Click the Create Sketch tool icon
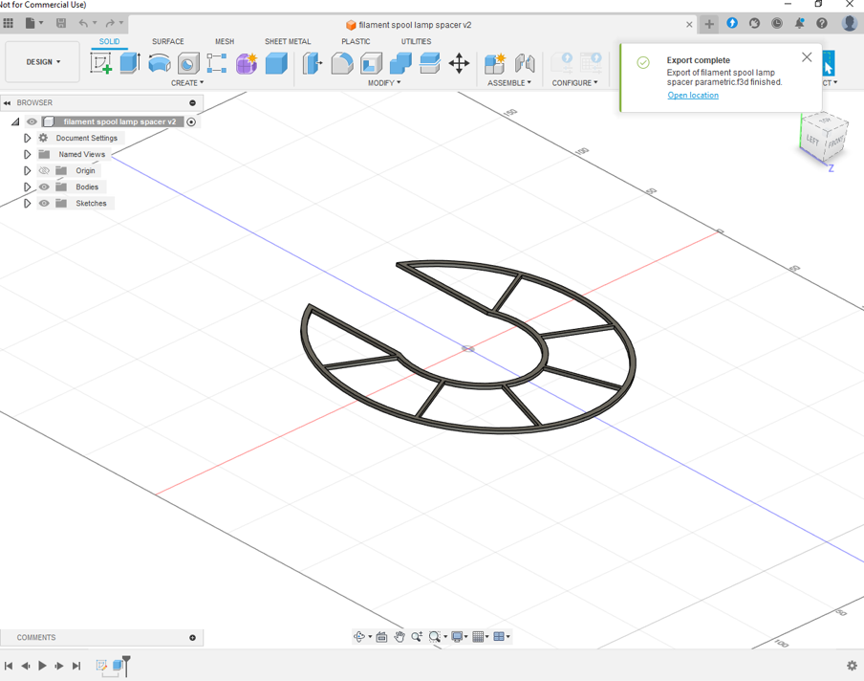This screenshot has width=864, height=681. point(101,63)
